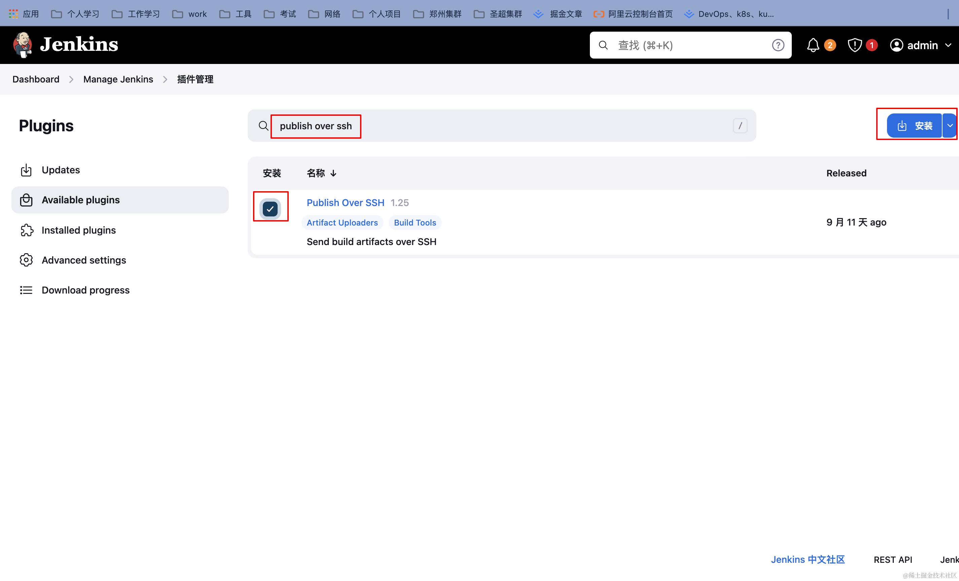The image size is (959, 581).
Task: Go to Manage Jenkins breadcrumb
Action: click(x=118, y=79)
